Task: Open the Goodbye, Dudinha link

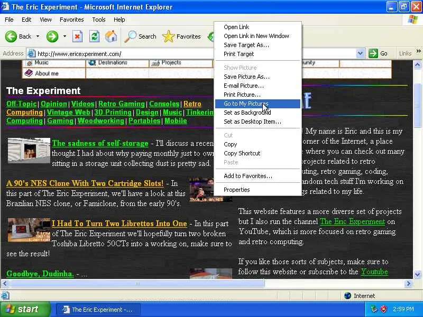Action: coord(40,274)
